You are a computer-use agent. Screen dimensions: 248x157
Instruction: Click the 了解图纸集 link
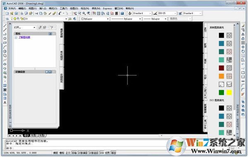(x=24, y=37)
